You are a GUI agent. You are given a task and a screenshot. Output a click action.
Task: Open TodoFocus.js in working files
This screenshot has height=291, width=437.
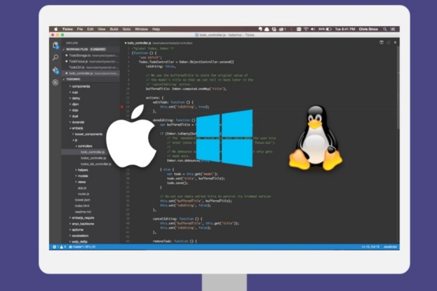click(91, 61)
